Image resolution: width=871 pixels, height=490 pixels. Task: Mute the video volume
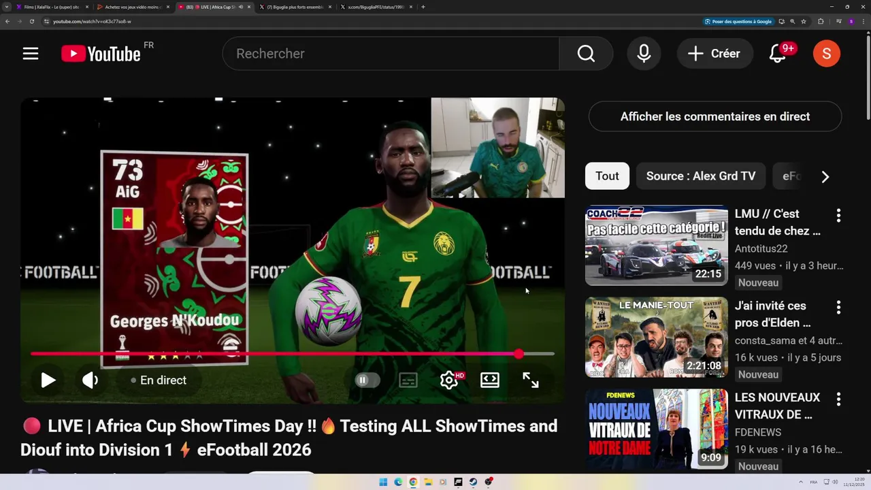[90, 380]
